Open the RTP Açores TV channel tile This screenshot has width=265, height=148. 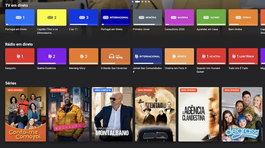click(211, 17)
